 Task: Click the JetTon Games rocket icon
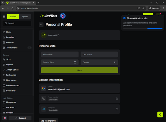coord(4,70)
